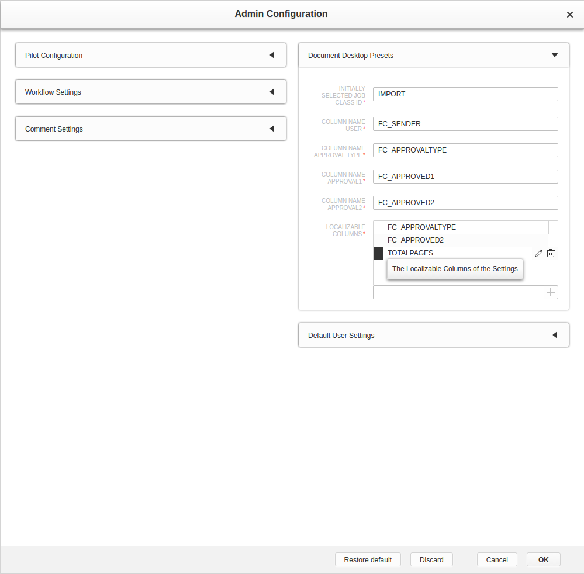Image resolution: width=584 pixels, height=574 pixels.
Task: Edit TOTALPAGES using the pencil icon
Action: coord(538,253)
